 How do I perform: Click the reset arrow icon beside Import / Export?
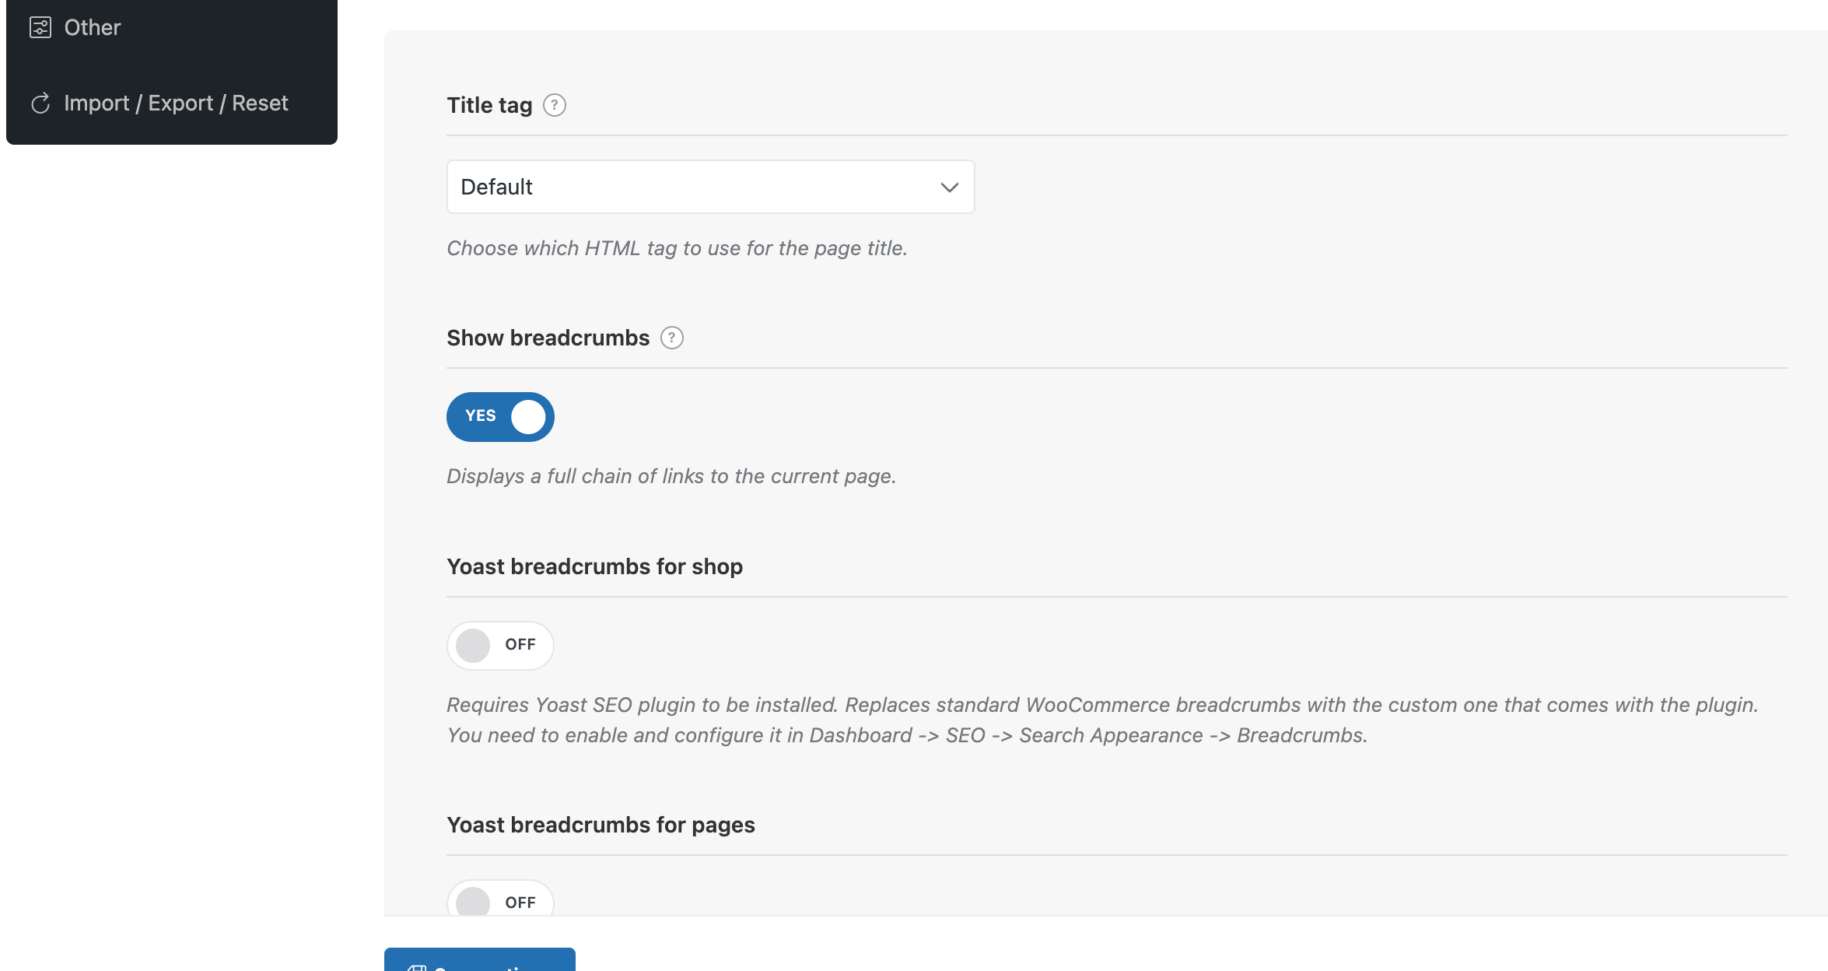point(40,103)
